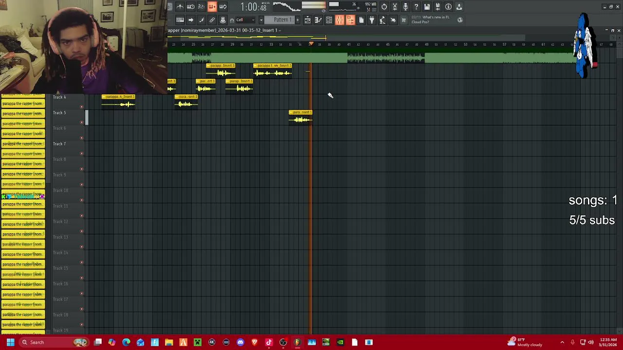Open Discord from the taskbar

tap(240, 342)
